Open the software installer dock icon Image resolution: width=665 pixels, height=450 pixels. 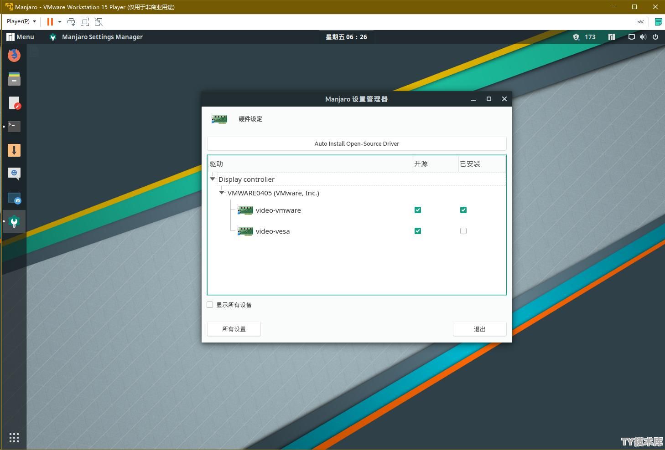pos(14,150)
